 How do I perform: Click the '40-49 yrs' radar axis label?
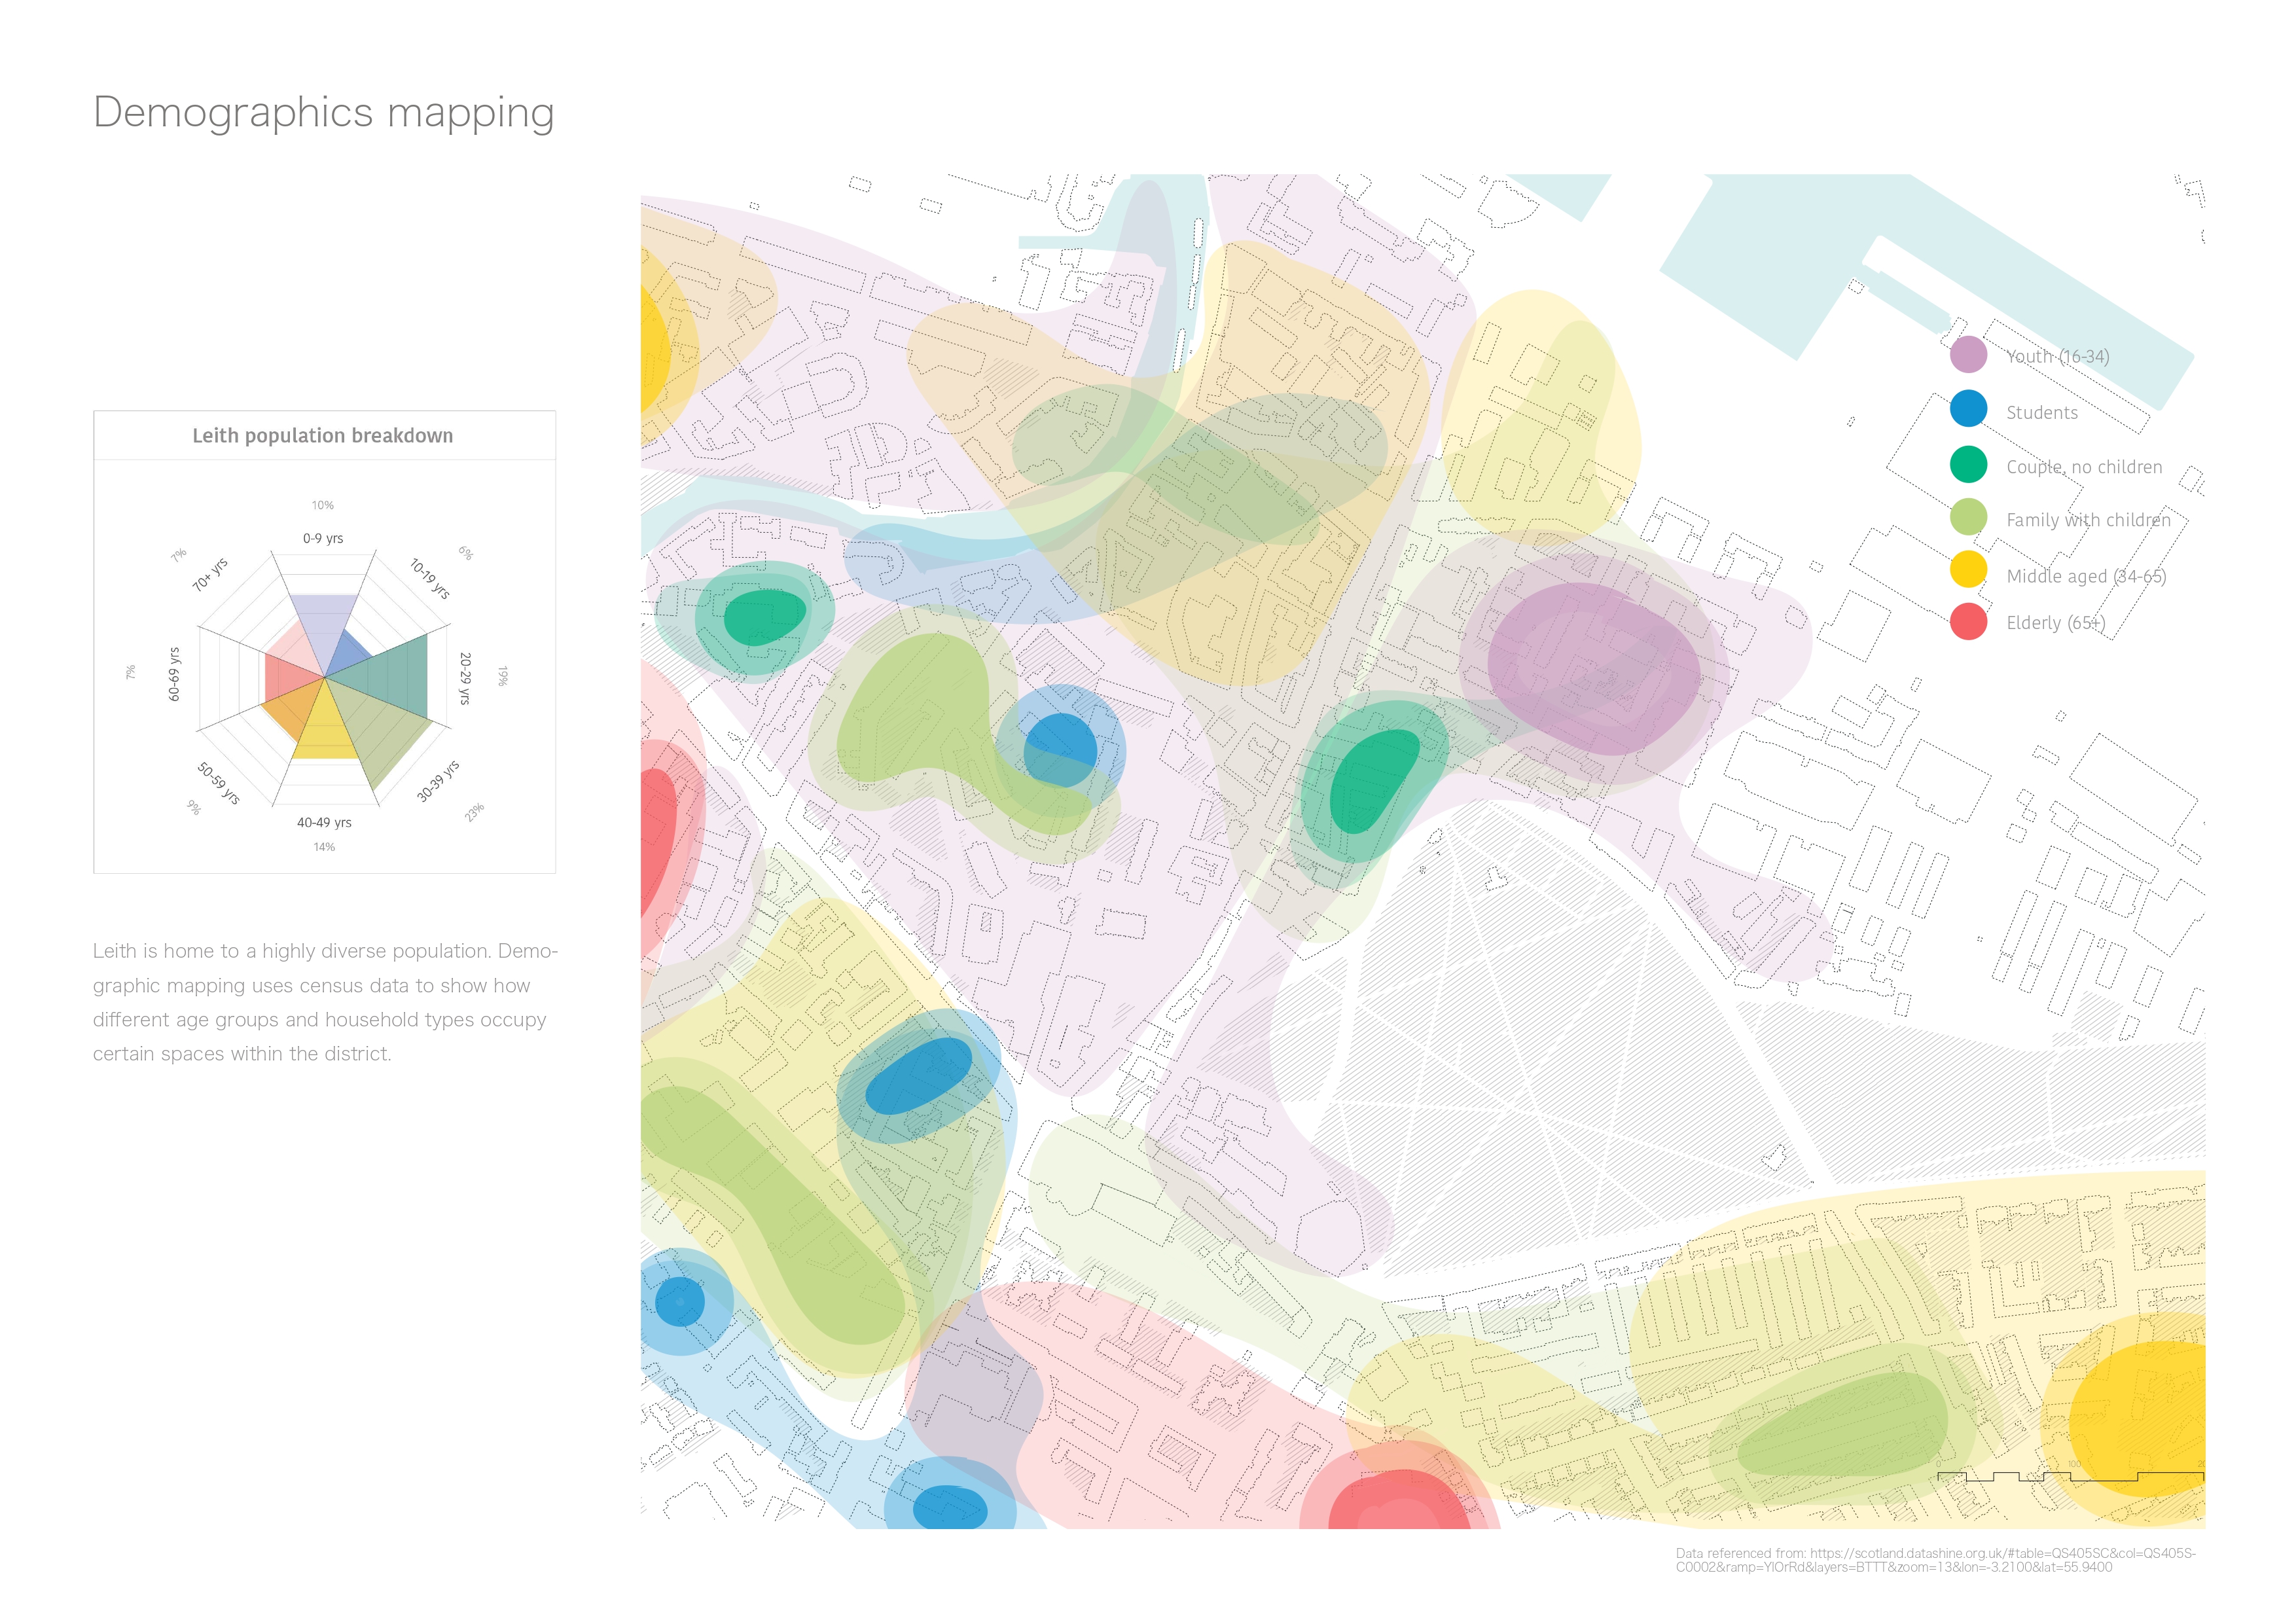click(324, 823)
